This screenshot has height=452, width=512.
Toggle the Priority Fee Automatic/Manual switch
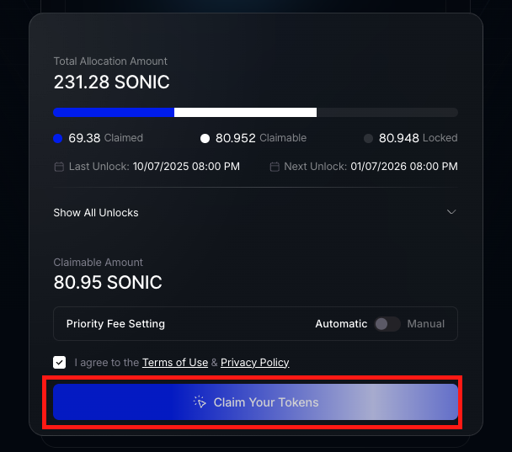(x=387, y=324)
